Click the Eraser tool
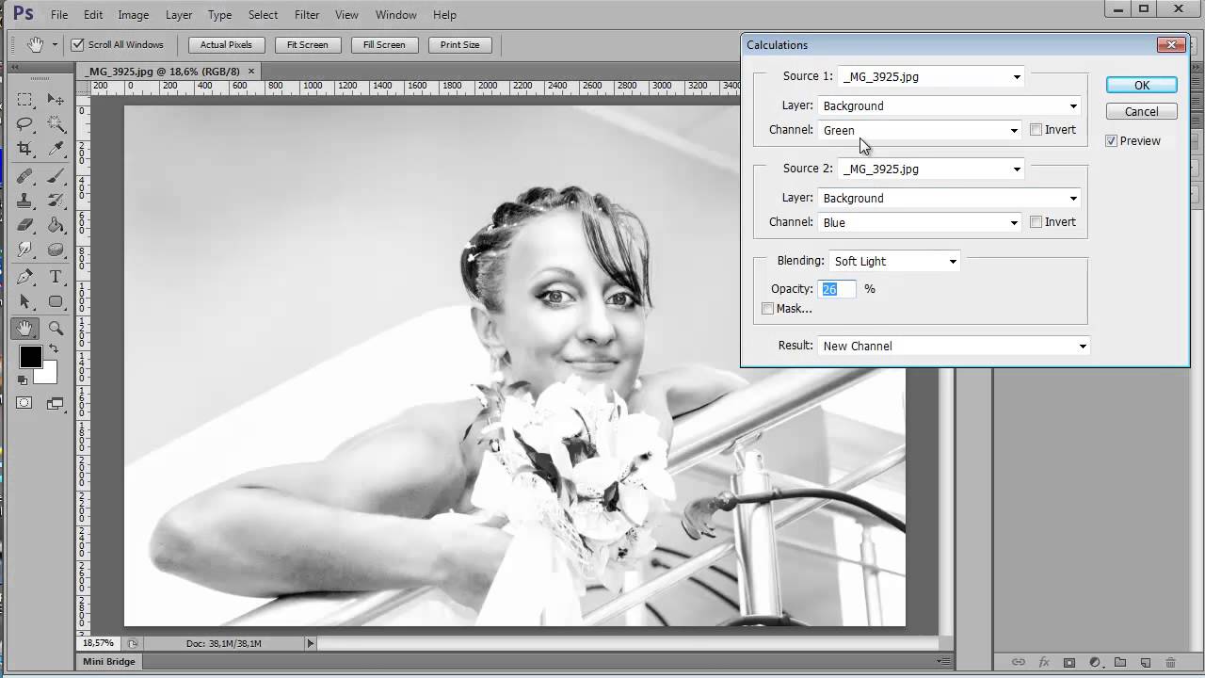 [x=25, y=226]
